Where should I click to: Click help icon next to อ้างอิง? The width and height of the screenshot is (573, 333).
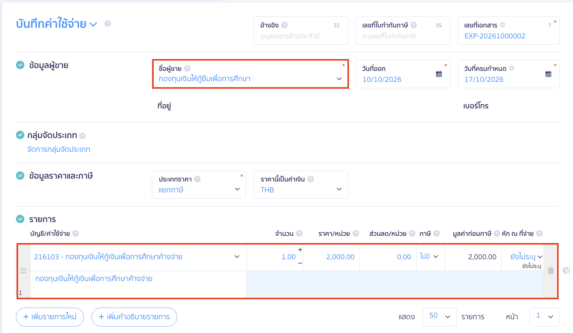click(x=284, y=25)
